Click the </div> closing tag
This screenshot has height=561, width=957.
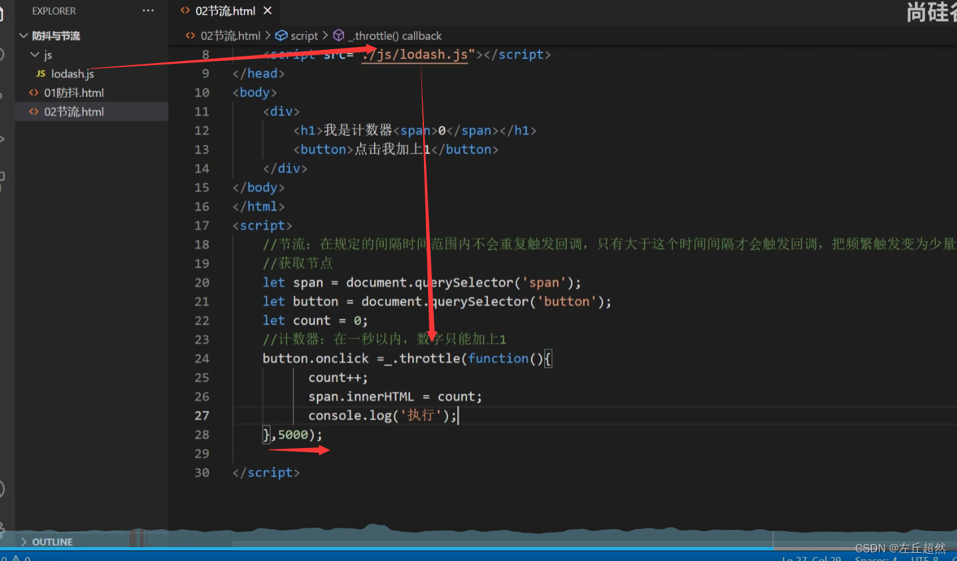[x=285, y=169]
